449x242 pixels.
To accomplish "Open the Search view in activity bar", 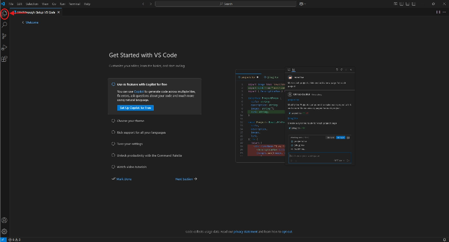I will [x=4, y=25].
